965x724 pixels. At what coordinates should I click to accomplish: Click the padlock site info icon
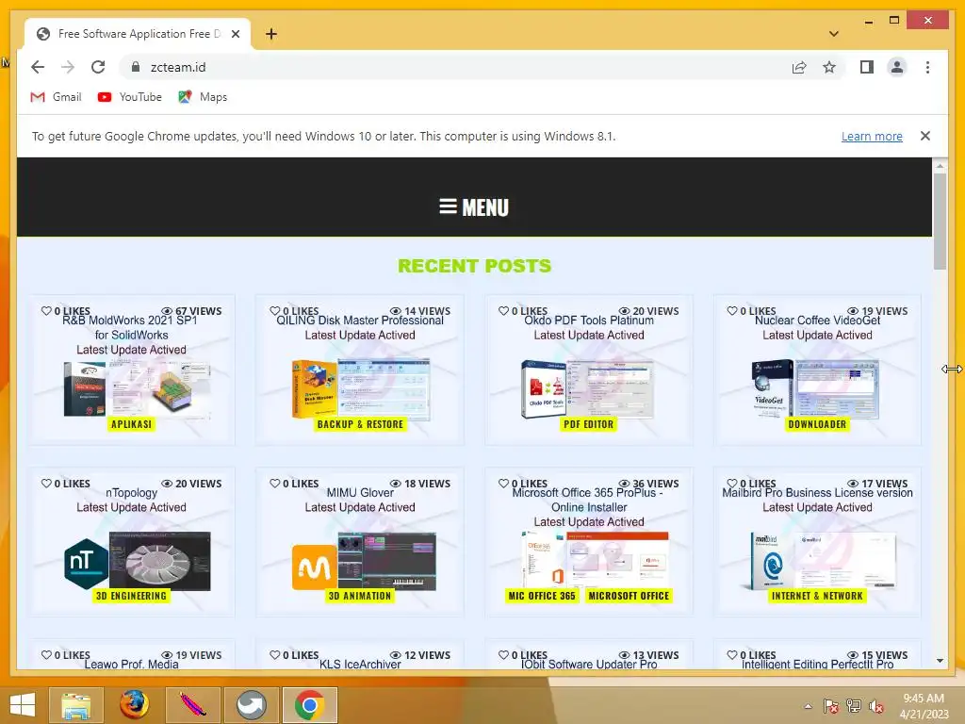pos(136,67)
